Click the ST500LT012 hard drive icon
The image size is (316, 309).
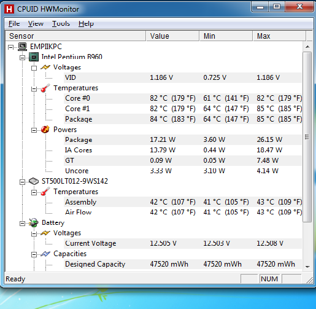(x=34, y=181)
